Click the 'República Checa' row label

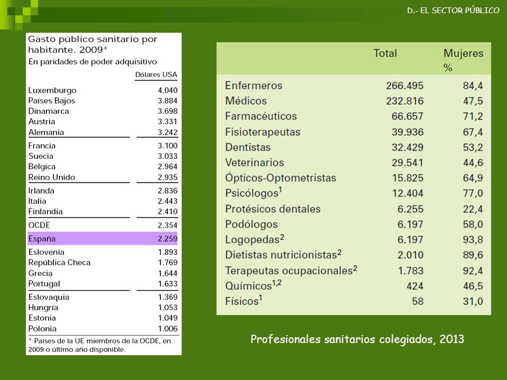tap(60, 262)
